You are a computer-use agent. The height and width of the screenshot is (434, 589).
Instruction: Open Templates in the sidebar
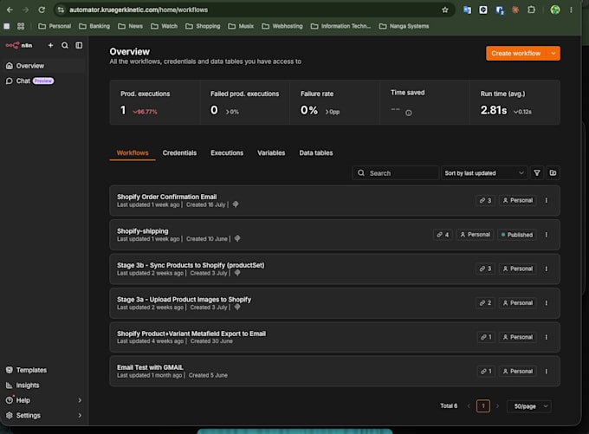click(x=43, y=370)
